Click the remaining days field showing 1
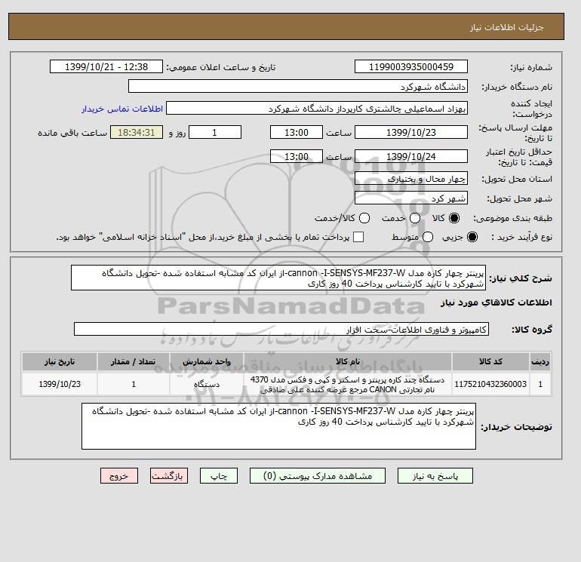 pyautogui.click(x=215, y=132)
